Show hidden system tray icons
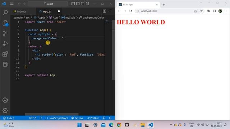This screenshot has height=129, width=230. [171, 125]
